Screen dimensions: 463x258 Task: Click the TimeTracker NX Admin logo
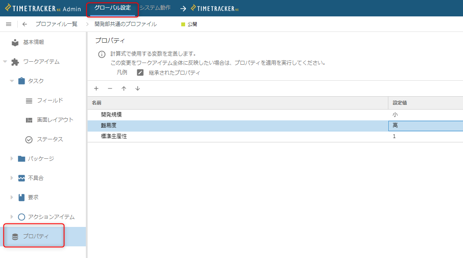click(43, 8)
